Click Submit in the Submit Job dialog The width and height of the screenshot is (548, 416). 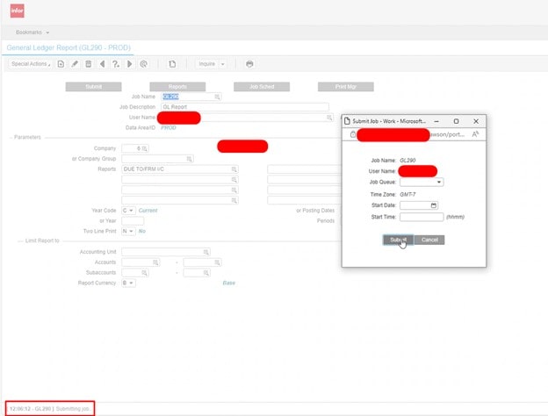[x=399, y=240]
